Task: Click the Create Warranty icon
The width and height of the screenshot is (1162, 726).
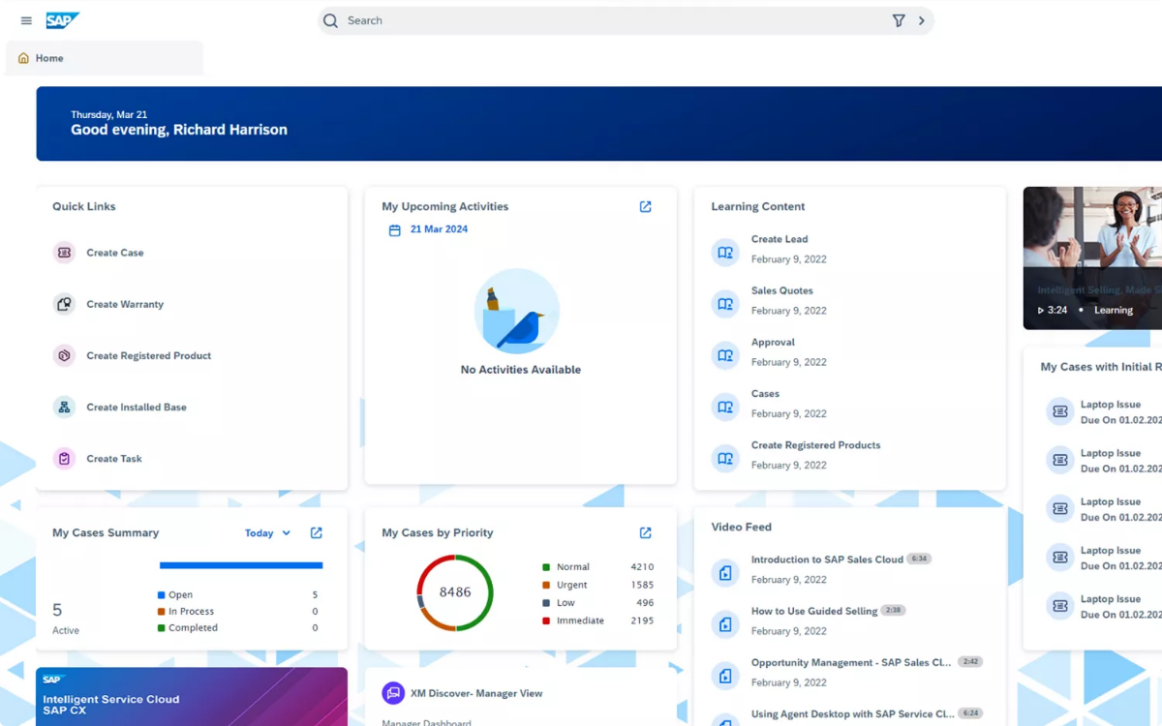Action: coord(64,304)
